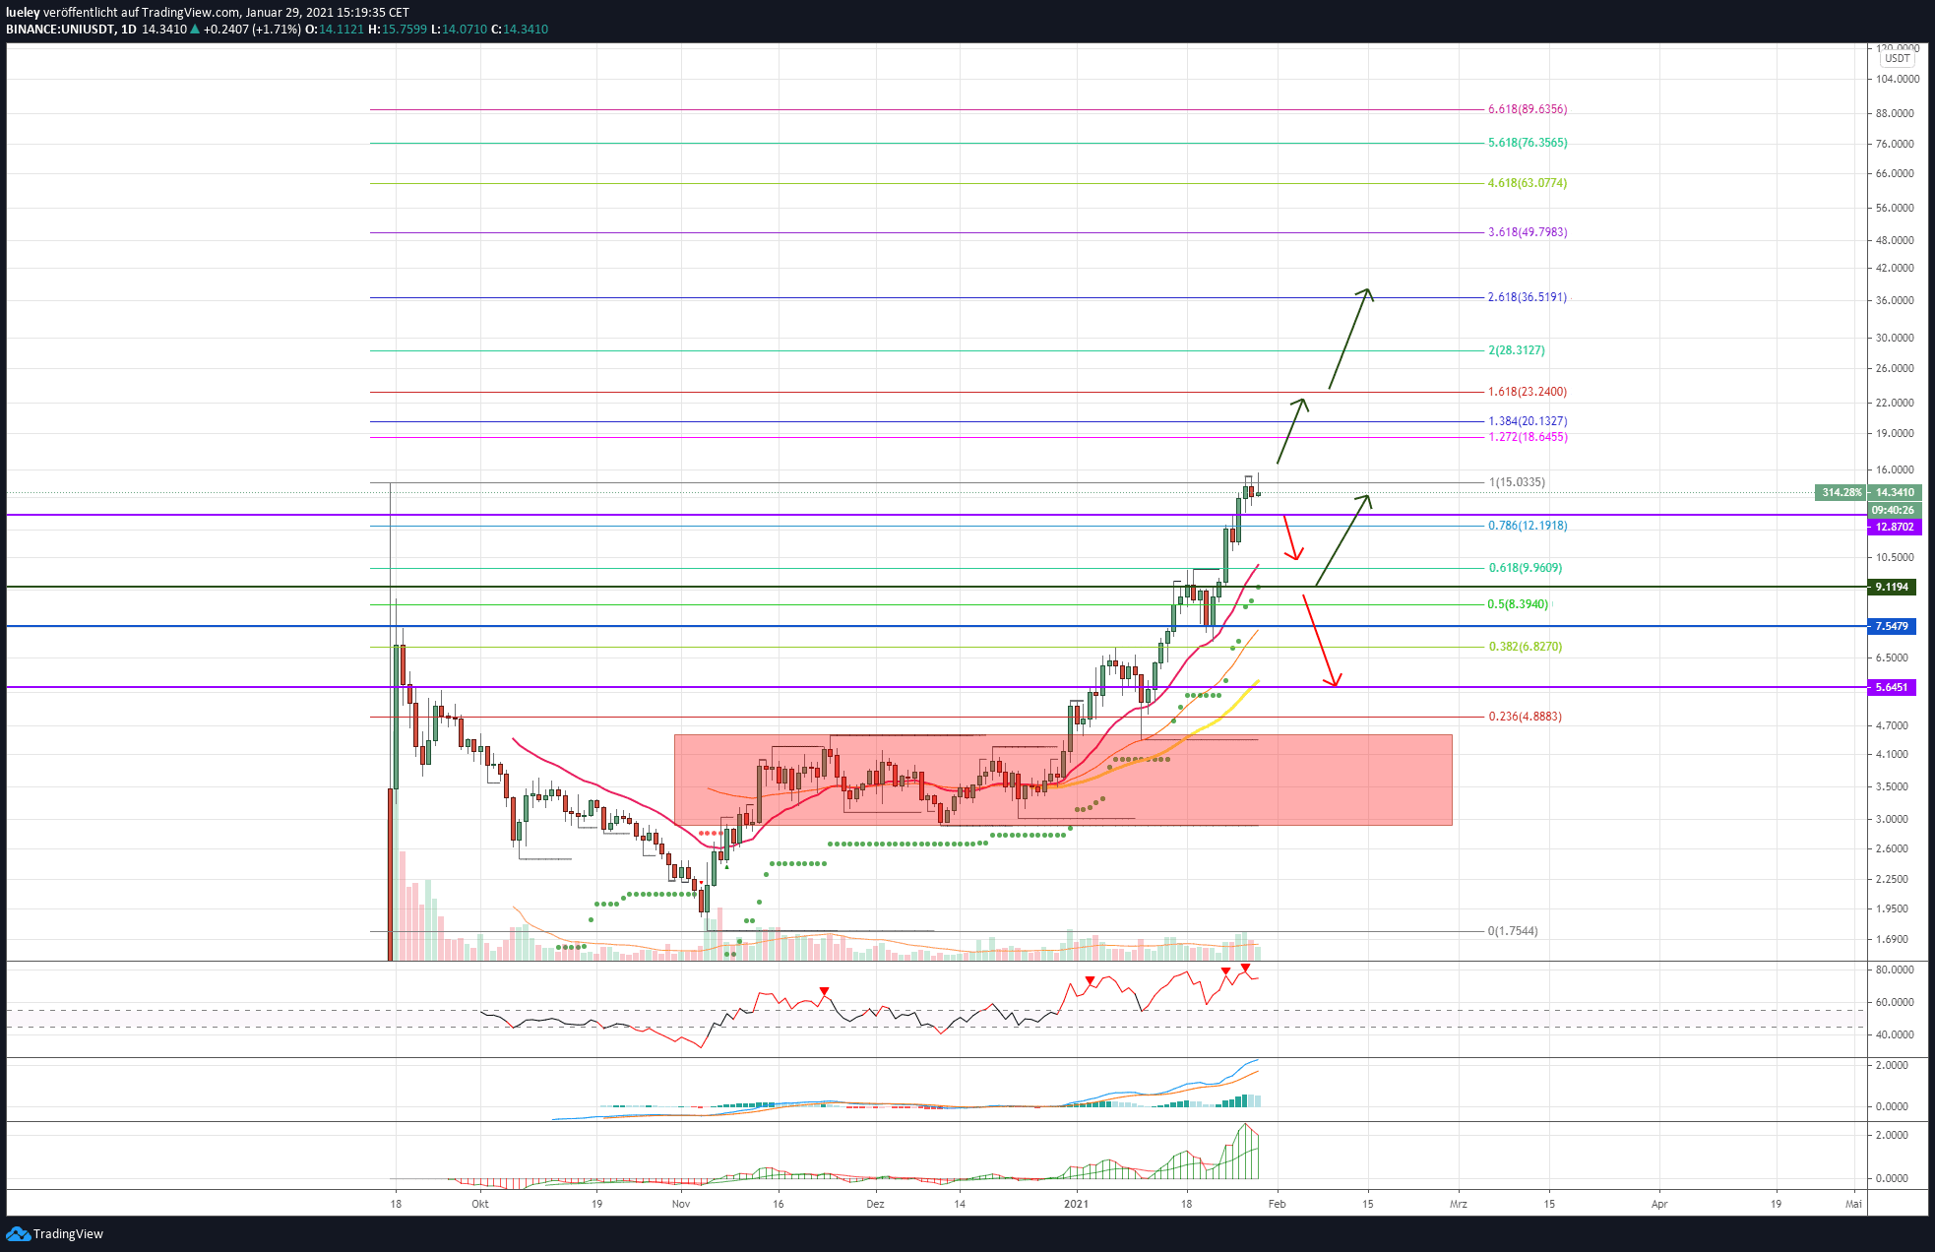The height and width of the screenshot is (1252, 1935).
Task: Click the 40.0000 RSI axis value
Action: (1895, 1034)
